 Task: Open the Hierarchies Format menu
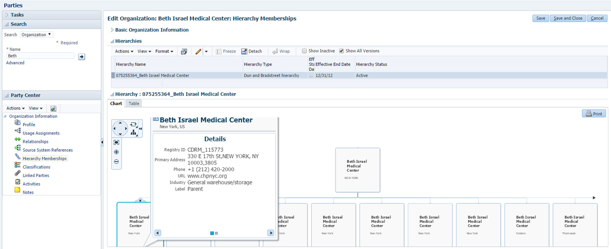[x=164, y=52]
